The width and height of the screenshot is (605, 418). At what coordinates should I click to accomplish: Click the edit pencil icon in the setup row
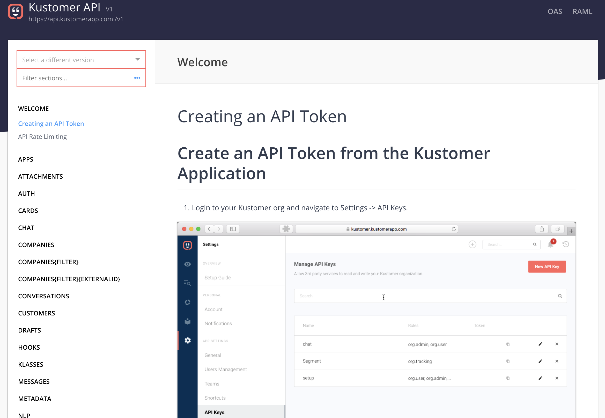(540, 378)
